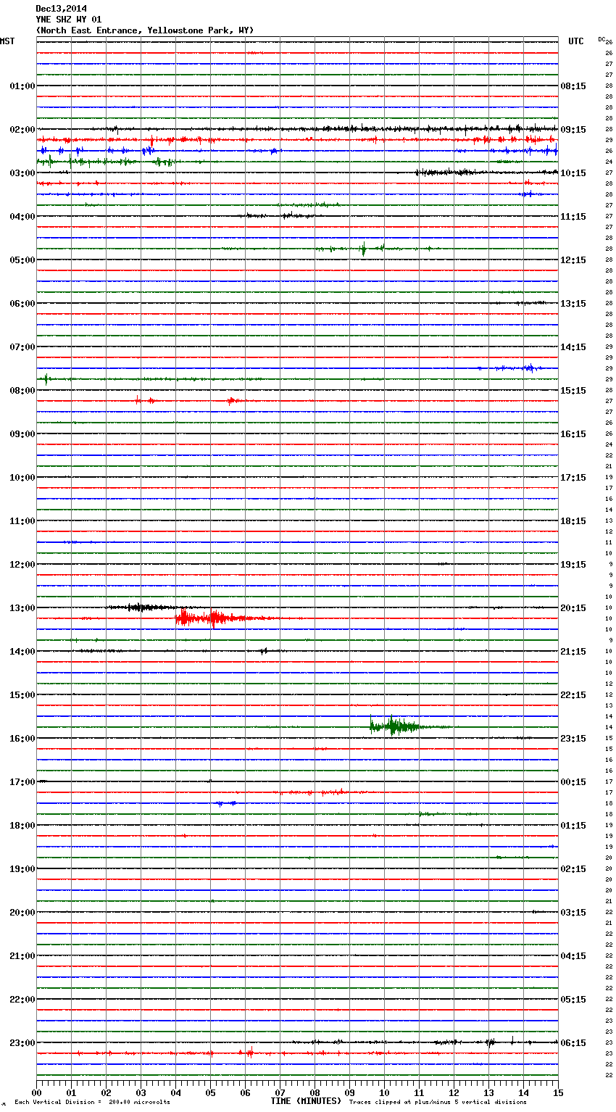616x1112 pixels.
Task: Select the 07:00 MST time label
Action: [22, 347]
